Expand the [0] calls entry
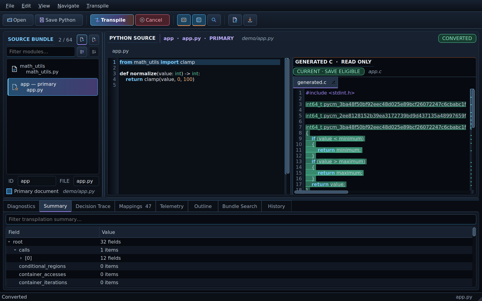Viewport: 482px width, 301px height. click(x=21, y=258)
